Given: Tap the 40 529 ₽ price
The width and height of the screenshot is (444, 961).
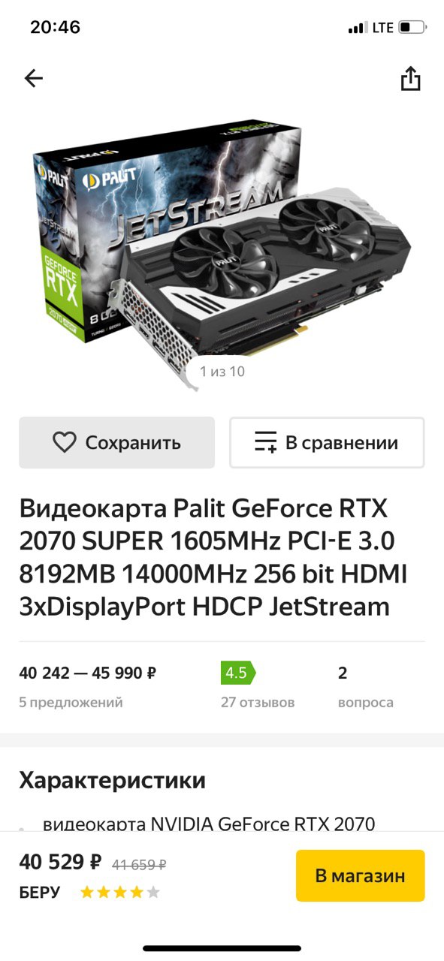Looking at the screenshot, I should coord(60,863).
